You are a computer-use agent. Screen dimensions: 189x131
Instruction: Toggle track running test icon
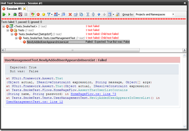tap(63, 14)
